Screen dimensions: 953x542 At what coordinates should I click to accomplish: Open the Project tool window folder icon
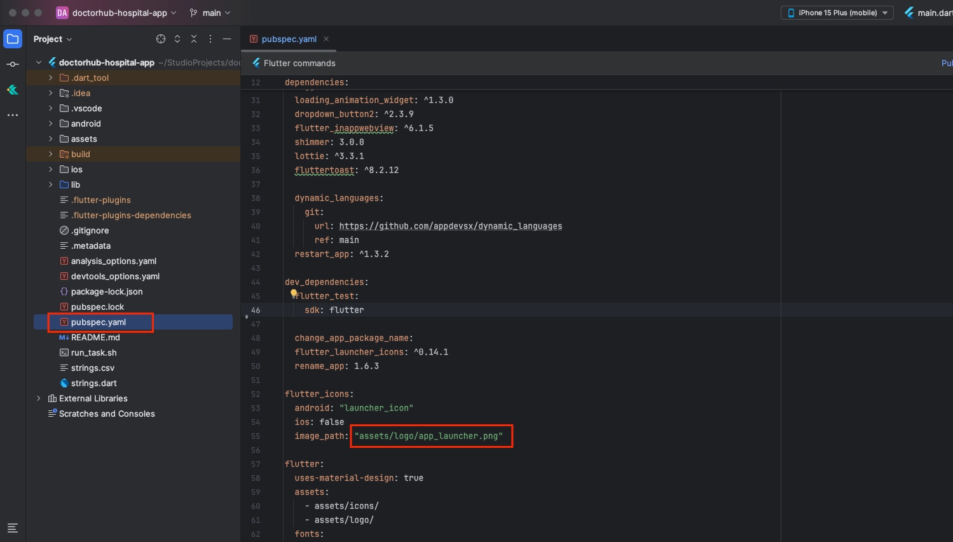(13, 39)
